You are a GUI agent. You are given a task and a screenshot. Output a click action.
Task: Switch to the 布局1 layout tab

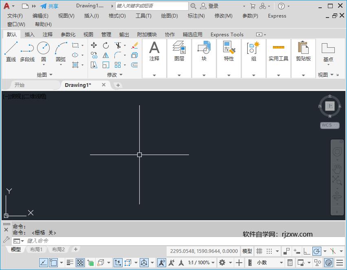pyautogui.click(x=36, y=249)
